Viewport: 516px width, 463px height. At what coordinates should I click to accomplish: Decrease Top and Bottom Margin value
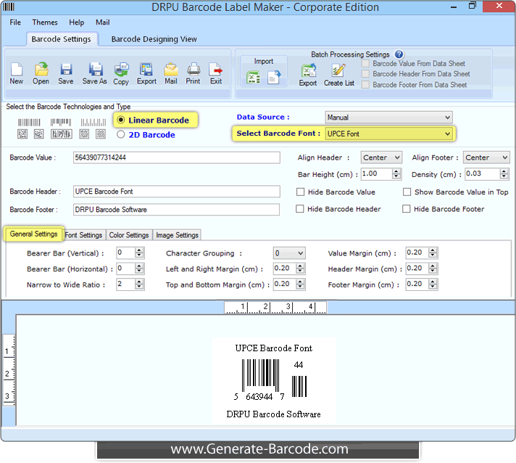click(x=300, y=287)
